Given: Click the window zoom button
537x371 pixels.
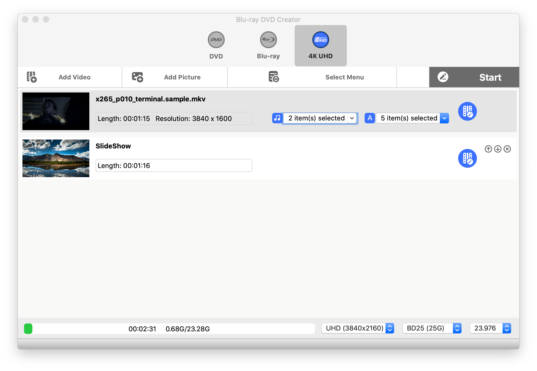Looking at the screenshot, I should 46,19.
